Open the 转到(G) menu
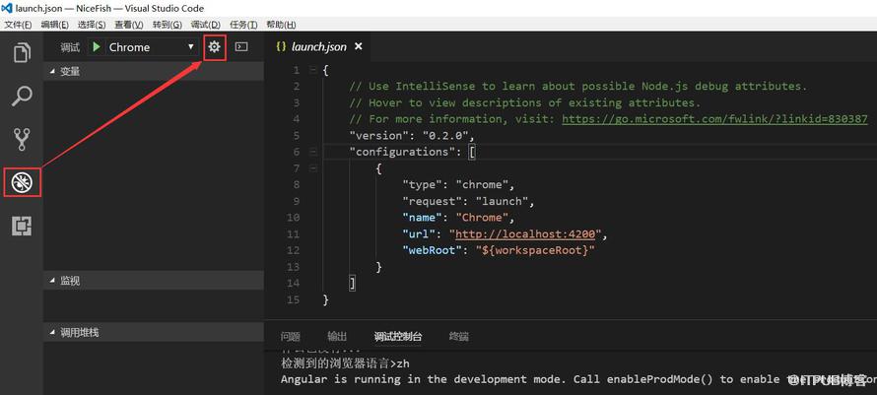 (168, 25)
